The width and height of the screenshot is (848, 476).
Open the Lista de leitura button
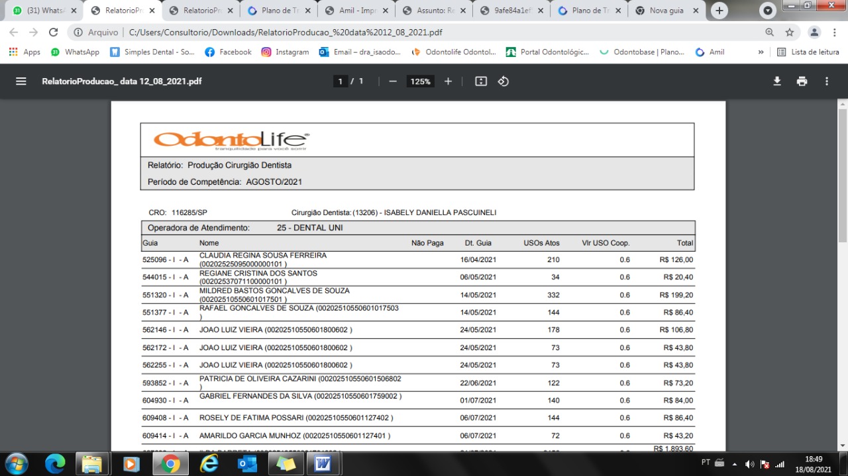pyautogui.click(x=808, y=52)
